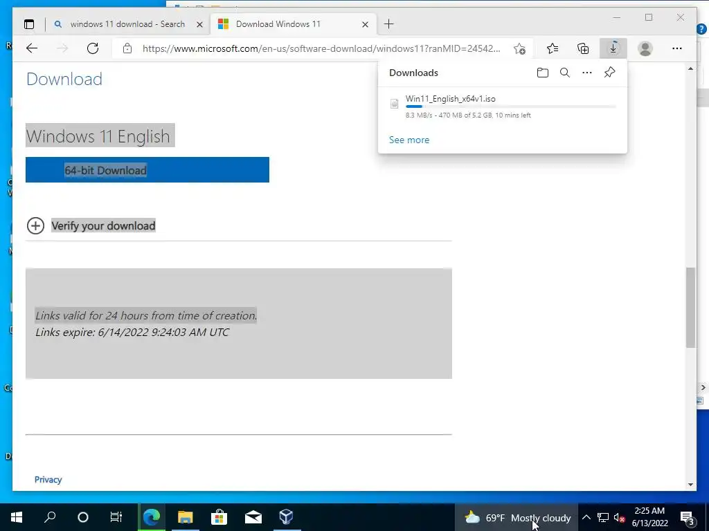Click the Win11_English_x64v1.iso download entry
The image size is (709, 531).
(503, 107)
